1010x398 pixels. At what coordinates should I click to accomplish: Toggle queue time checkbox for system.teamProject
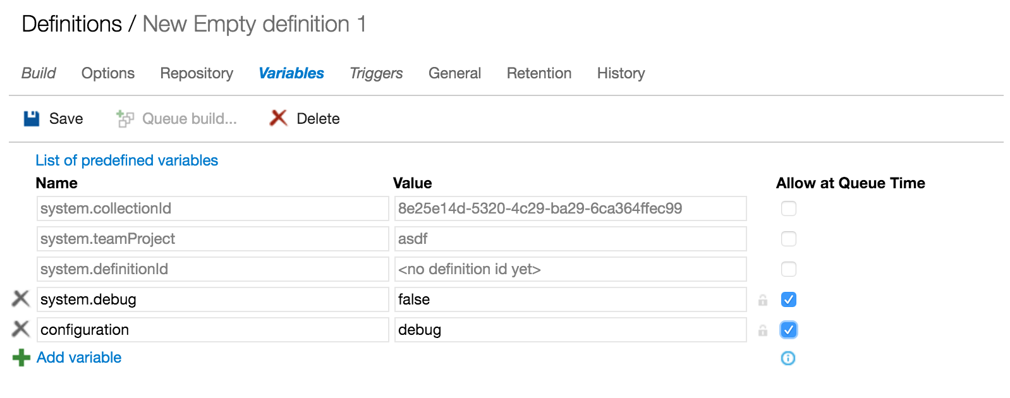789,239
